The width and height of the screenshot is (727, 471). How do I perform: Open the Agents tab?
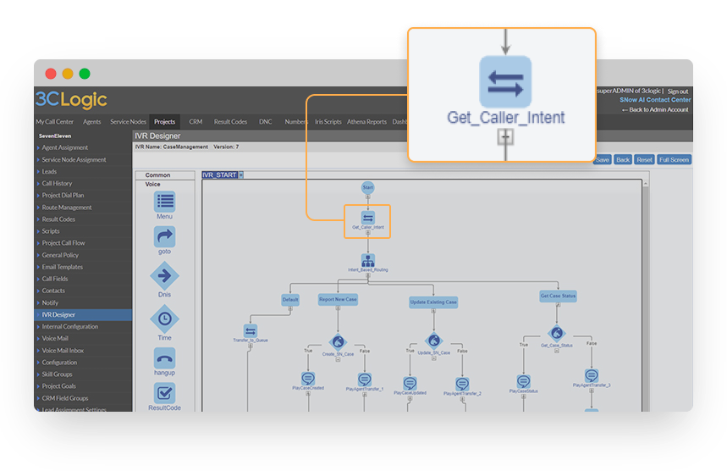(91, 122)
